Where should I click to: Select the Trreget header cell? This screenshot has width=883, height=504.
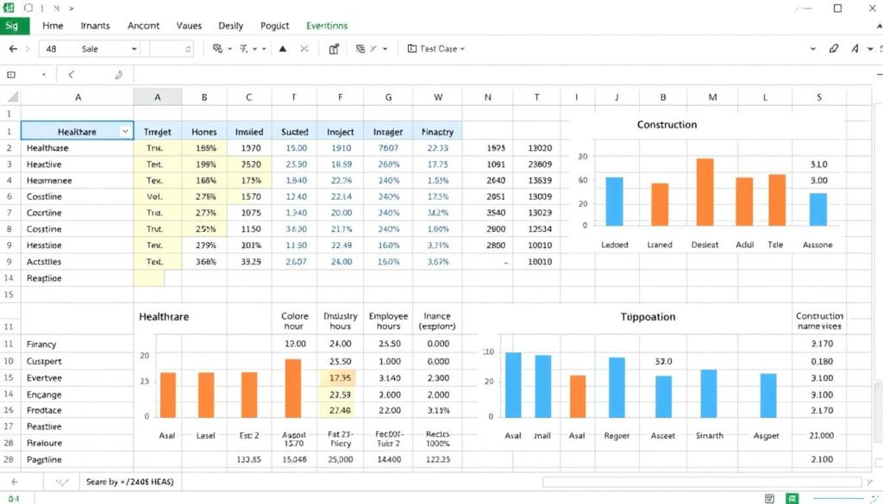click(158, 132)
